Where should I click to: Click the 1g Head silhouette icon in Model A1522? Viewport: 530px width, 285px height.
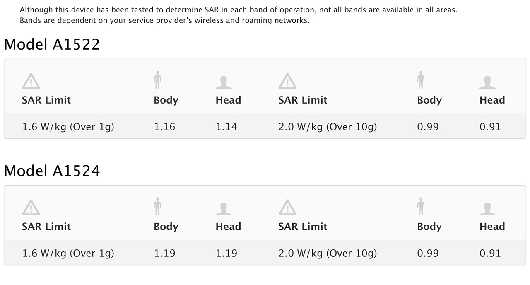224,82
